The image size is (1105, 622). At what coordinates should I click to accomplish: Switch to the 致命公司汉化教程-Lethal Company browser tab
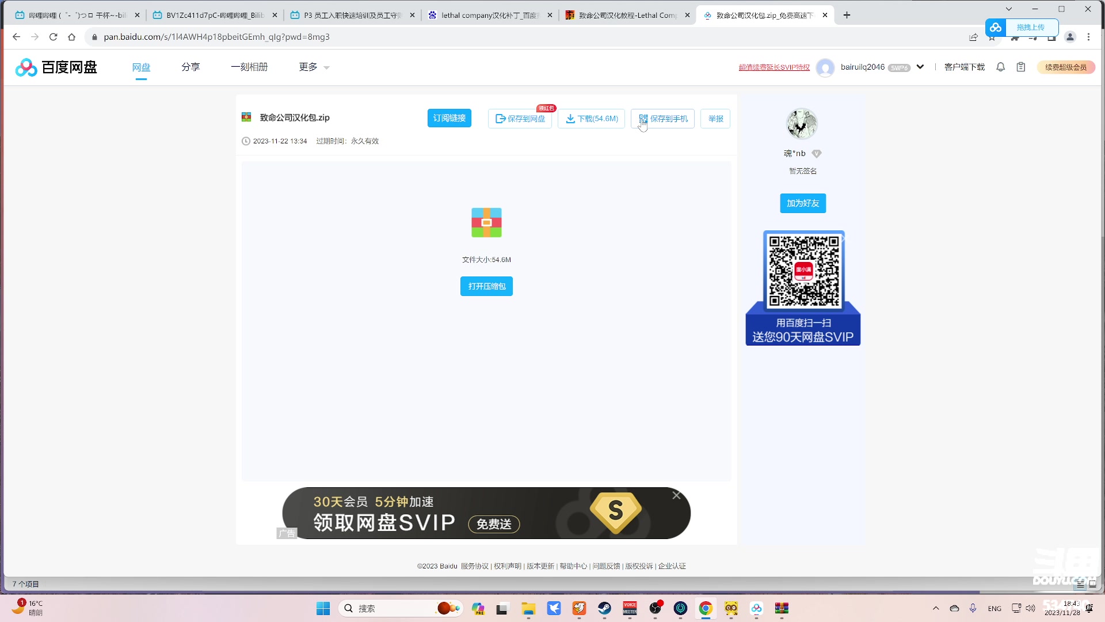627,15
